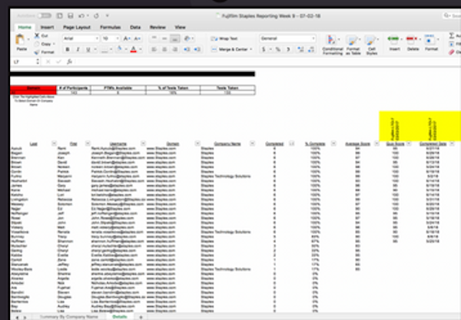The height and width of the screenshot is (320, 461).
Task: Switch to the Review tab
Action: tap(158, 28)
